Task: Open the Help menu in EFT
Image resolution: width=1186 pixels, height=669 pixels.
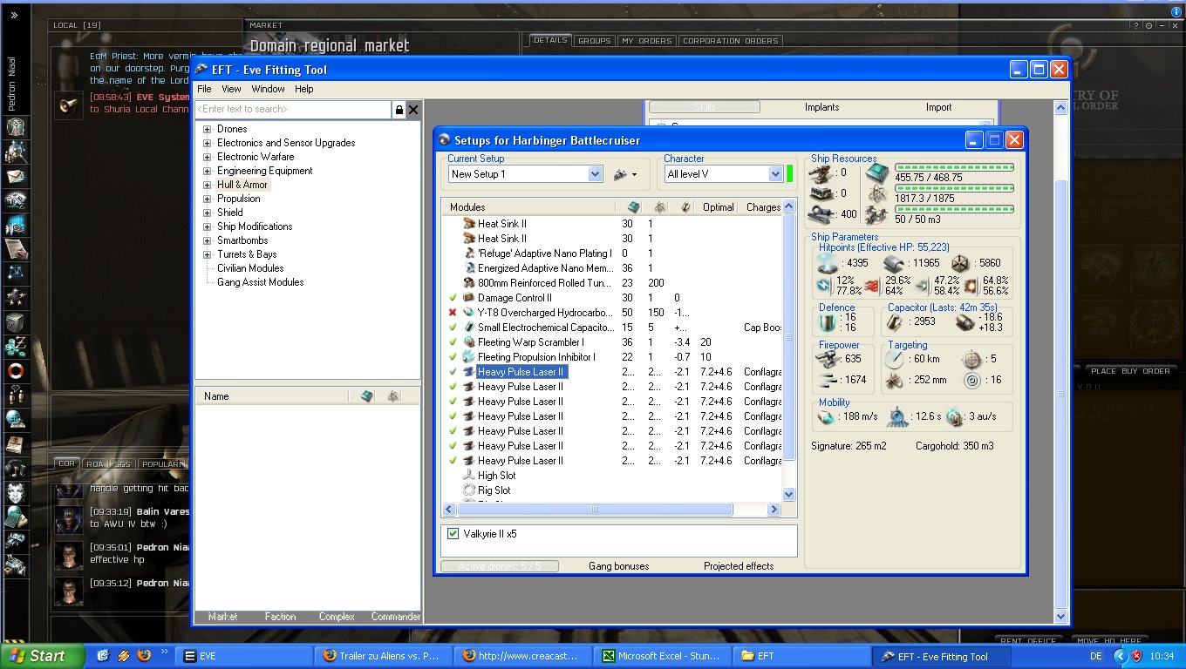Action: 303,89
